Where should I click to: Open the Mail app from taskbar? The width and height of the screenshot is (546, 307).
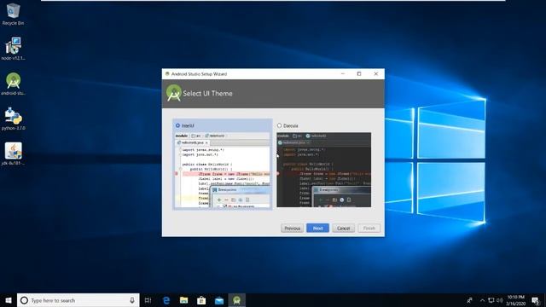[219, 300]
